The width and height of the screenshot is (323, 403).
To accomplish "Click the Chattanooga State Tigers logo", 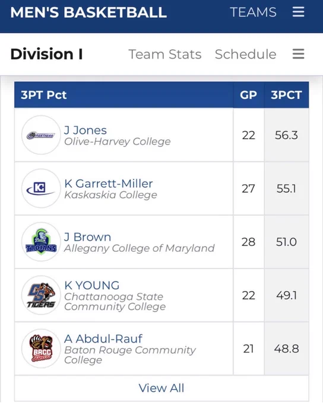I will [41, 295].
